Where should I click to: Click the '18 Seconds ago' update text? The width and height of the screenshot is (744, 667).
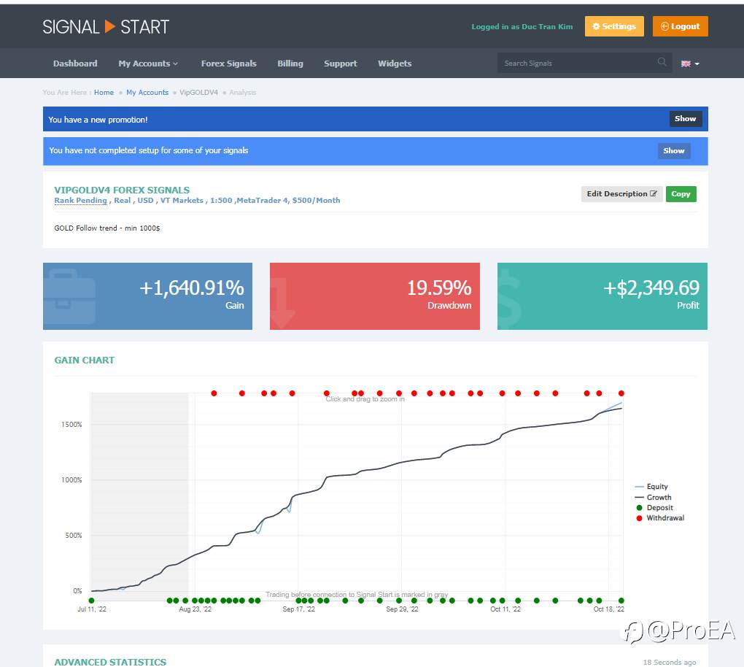tap(670, 662)
